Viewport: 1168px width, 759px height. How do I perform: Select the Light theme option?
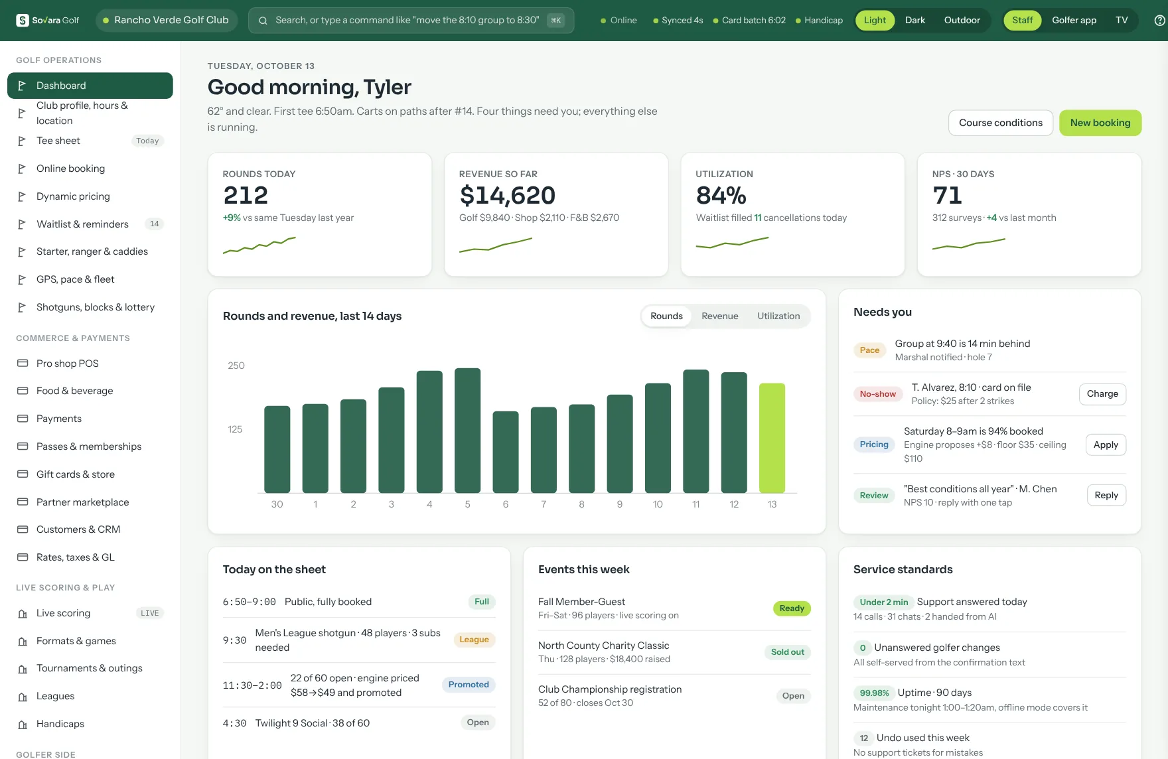[875, 21]
